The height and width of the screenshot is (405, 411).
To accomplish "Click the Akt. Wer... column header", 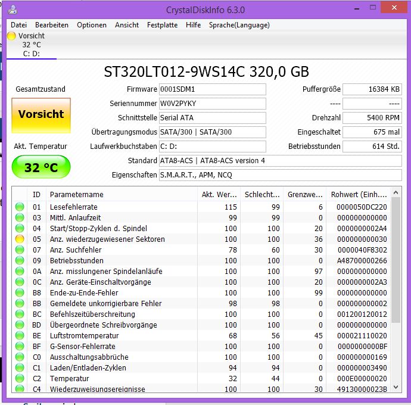I will coord(219,195).
